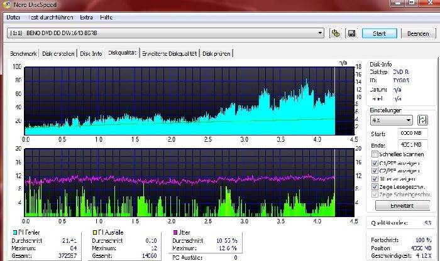Enable the Schnelles Scannen checkbox
Image resolution: width=440 pixels, height=261 pixels.
point(375,154)
